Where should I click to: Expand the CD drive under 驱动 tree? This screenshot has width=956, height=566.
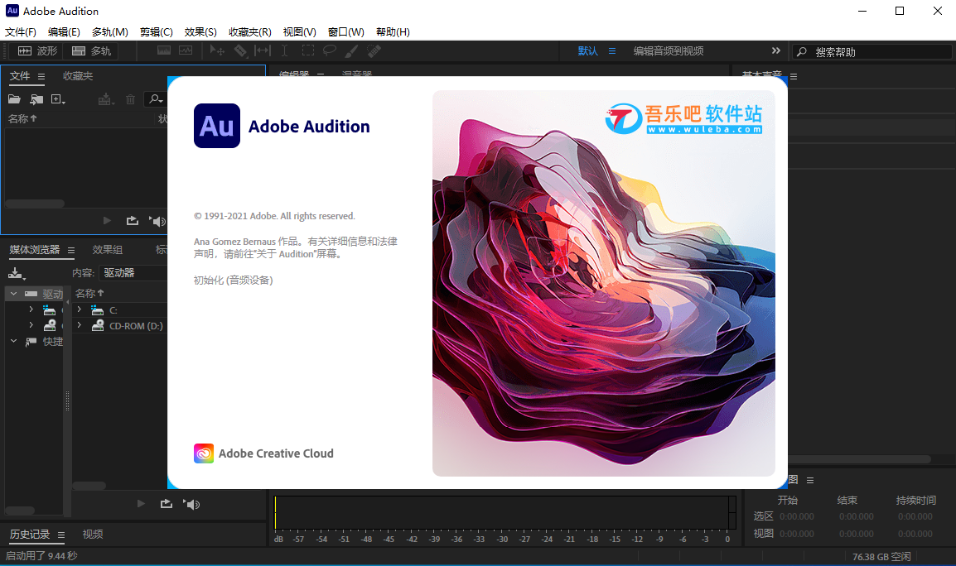(31, 325)
